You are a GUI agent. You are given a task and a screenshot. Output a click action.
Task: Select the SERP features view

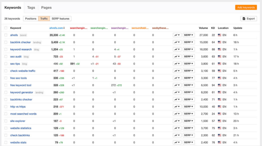tap(60, 19)
